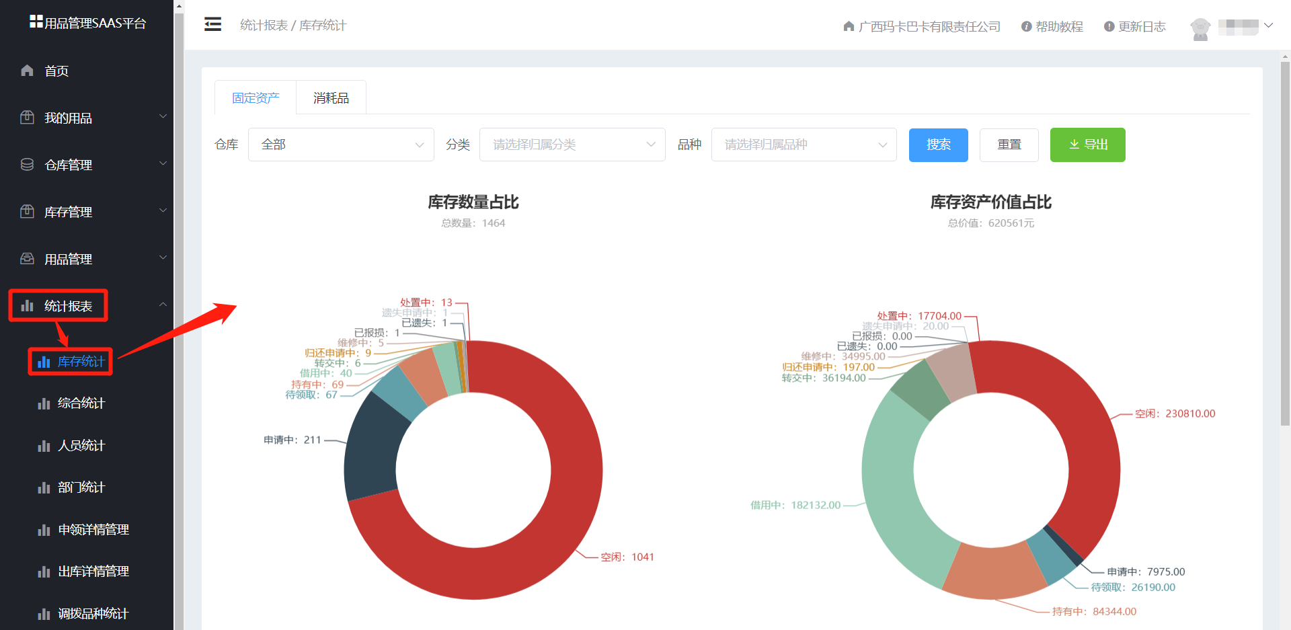Screen dimensions: 1291x630
Task: Open the 请选择归属品种 dropdown
Action: click(804, 145)
